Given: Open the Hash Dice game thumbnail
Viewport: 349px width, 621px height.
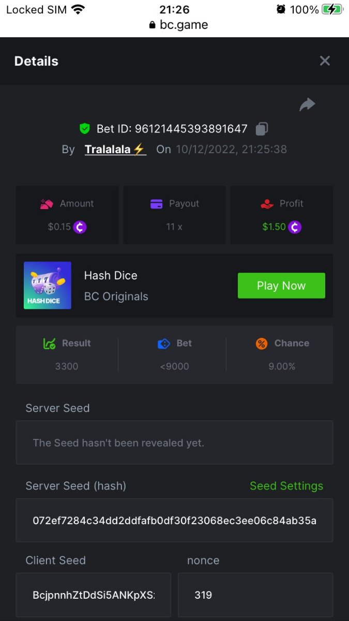Looking at the screenshot, I should click(48, 286).
